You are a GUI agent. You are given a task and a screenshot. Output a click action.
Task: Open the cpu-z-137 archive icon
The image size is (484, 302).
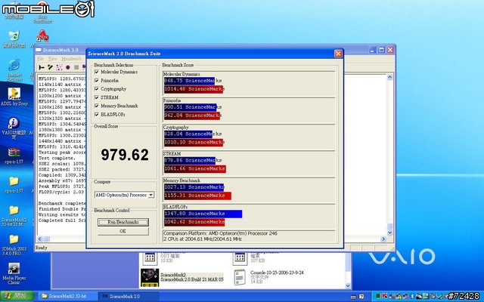[14, 152]
